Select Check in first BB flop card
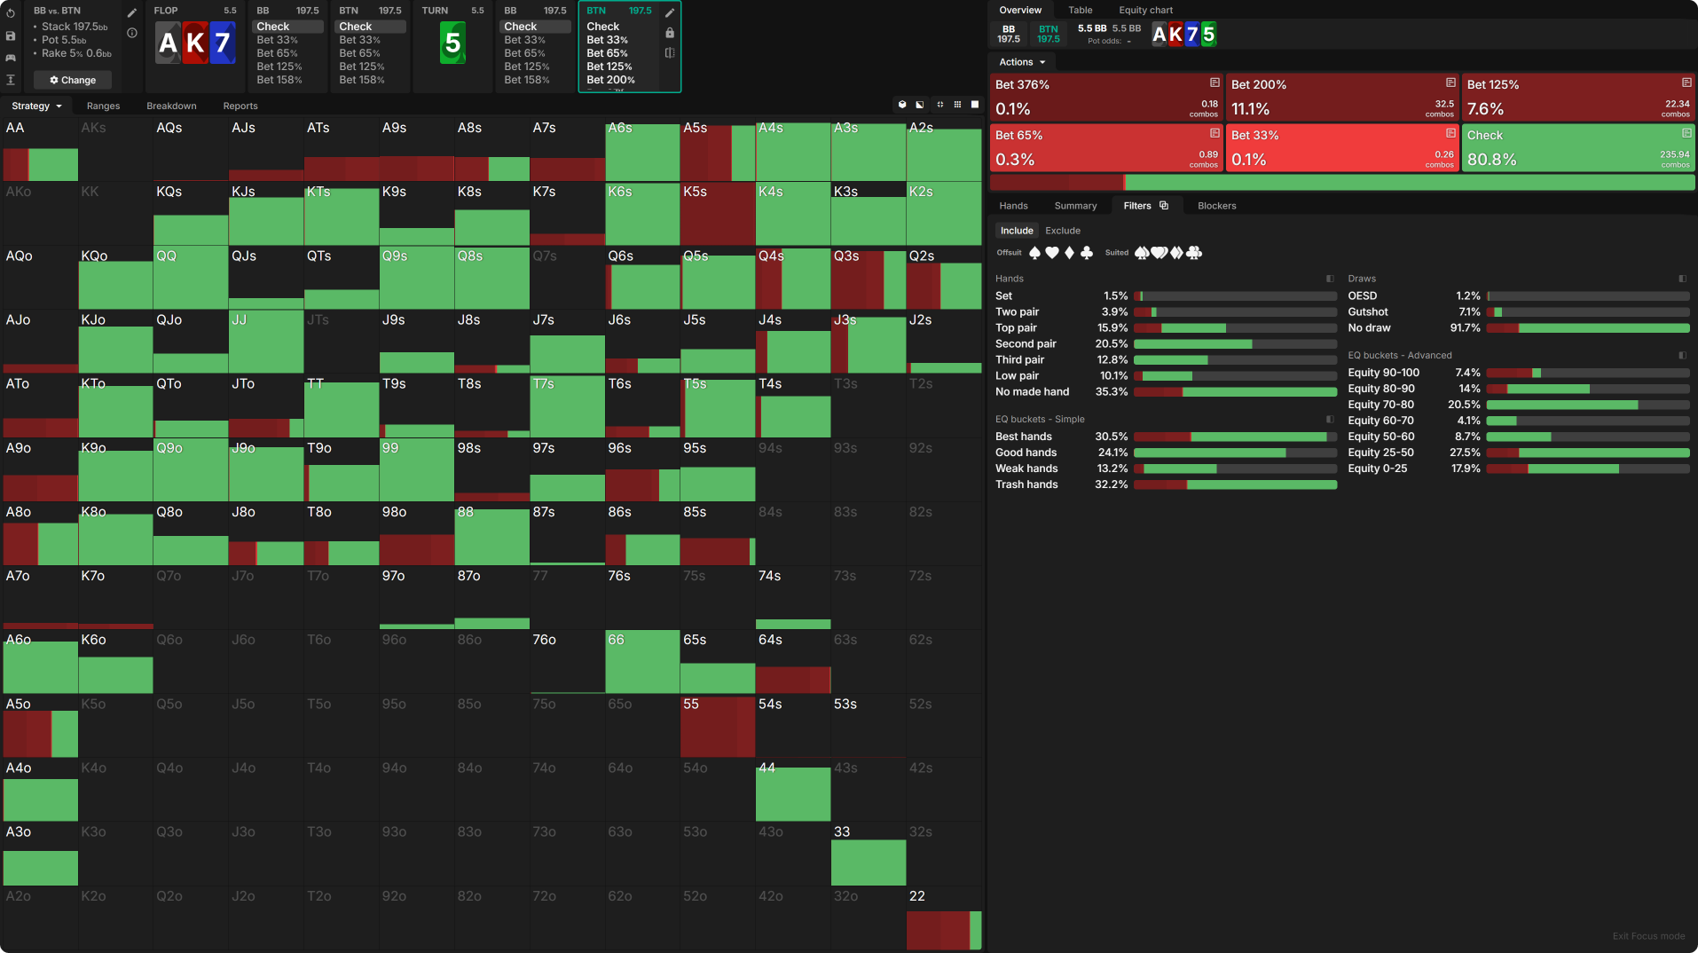Image resolution: width=1698 pixels, height=953 pixels. click(288, 27)
